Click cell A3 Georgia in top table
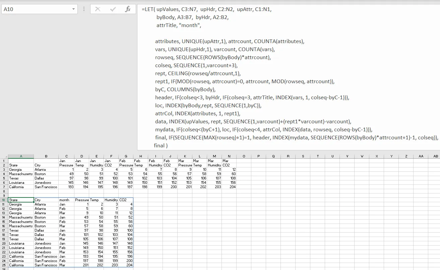Viewport: 440px width, 270px height. coord(21,169)
